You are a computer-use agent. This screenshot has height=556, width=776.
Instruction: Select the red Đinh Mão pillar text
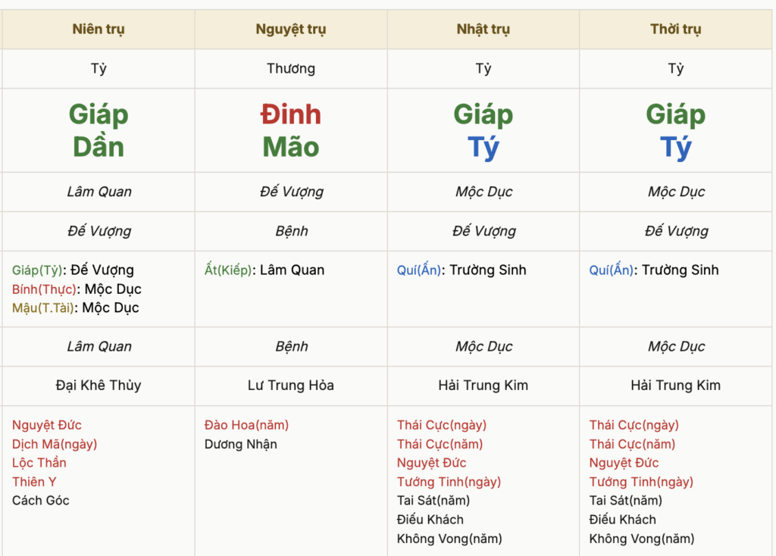291,130
